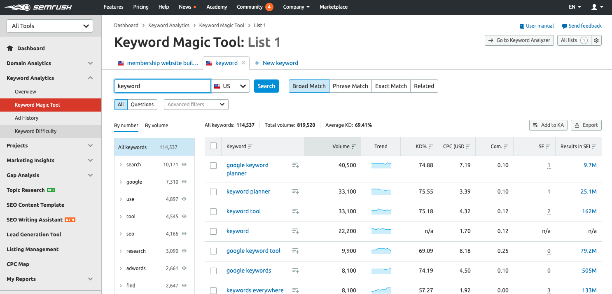Image resolution: width=612 pixels, height=294 pixels.
Task: Click the Dashboard home icon in sidebar
Action: coord(9,48)
